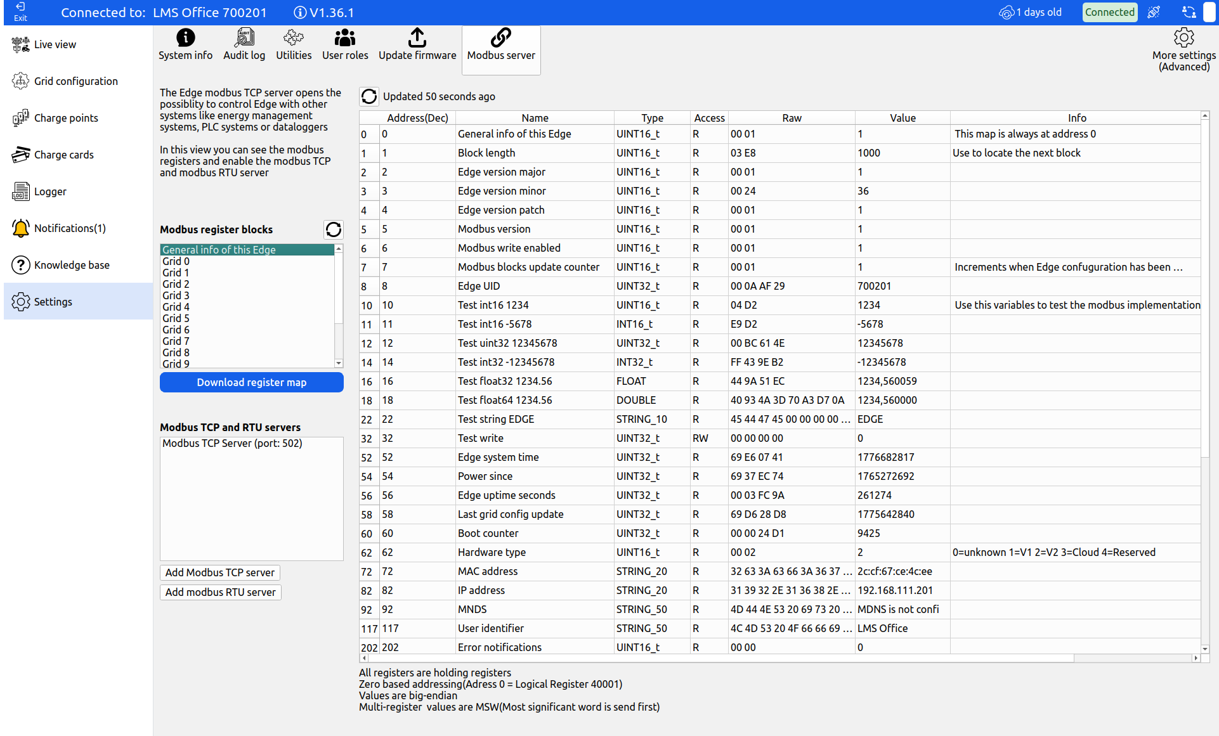Click the table vertical scrollbar up arrow
The image size is (1219, 736).
1205,115
